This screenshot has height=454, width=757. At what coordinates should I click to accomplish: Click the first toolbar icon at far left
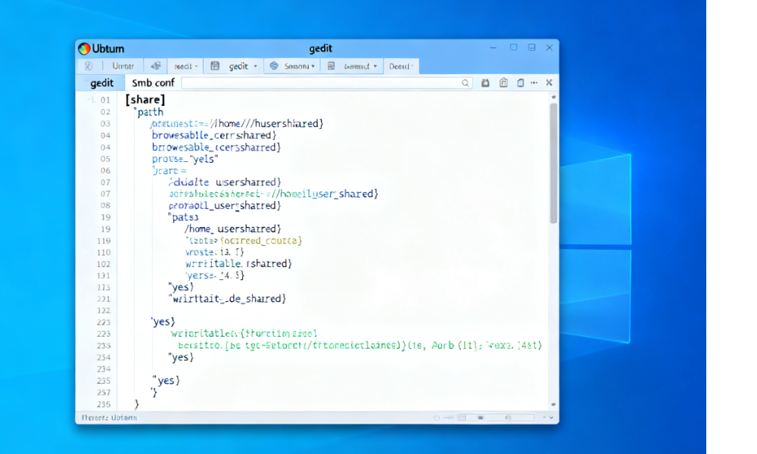[89, 67]
